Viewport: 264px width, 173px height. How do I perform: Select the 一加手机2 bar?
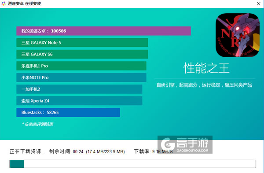[x=79, y=89]
